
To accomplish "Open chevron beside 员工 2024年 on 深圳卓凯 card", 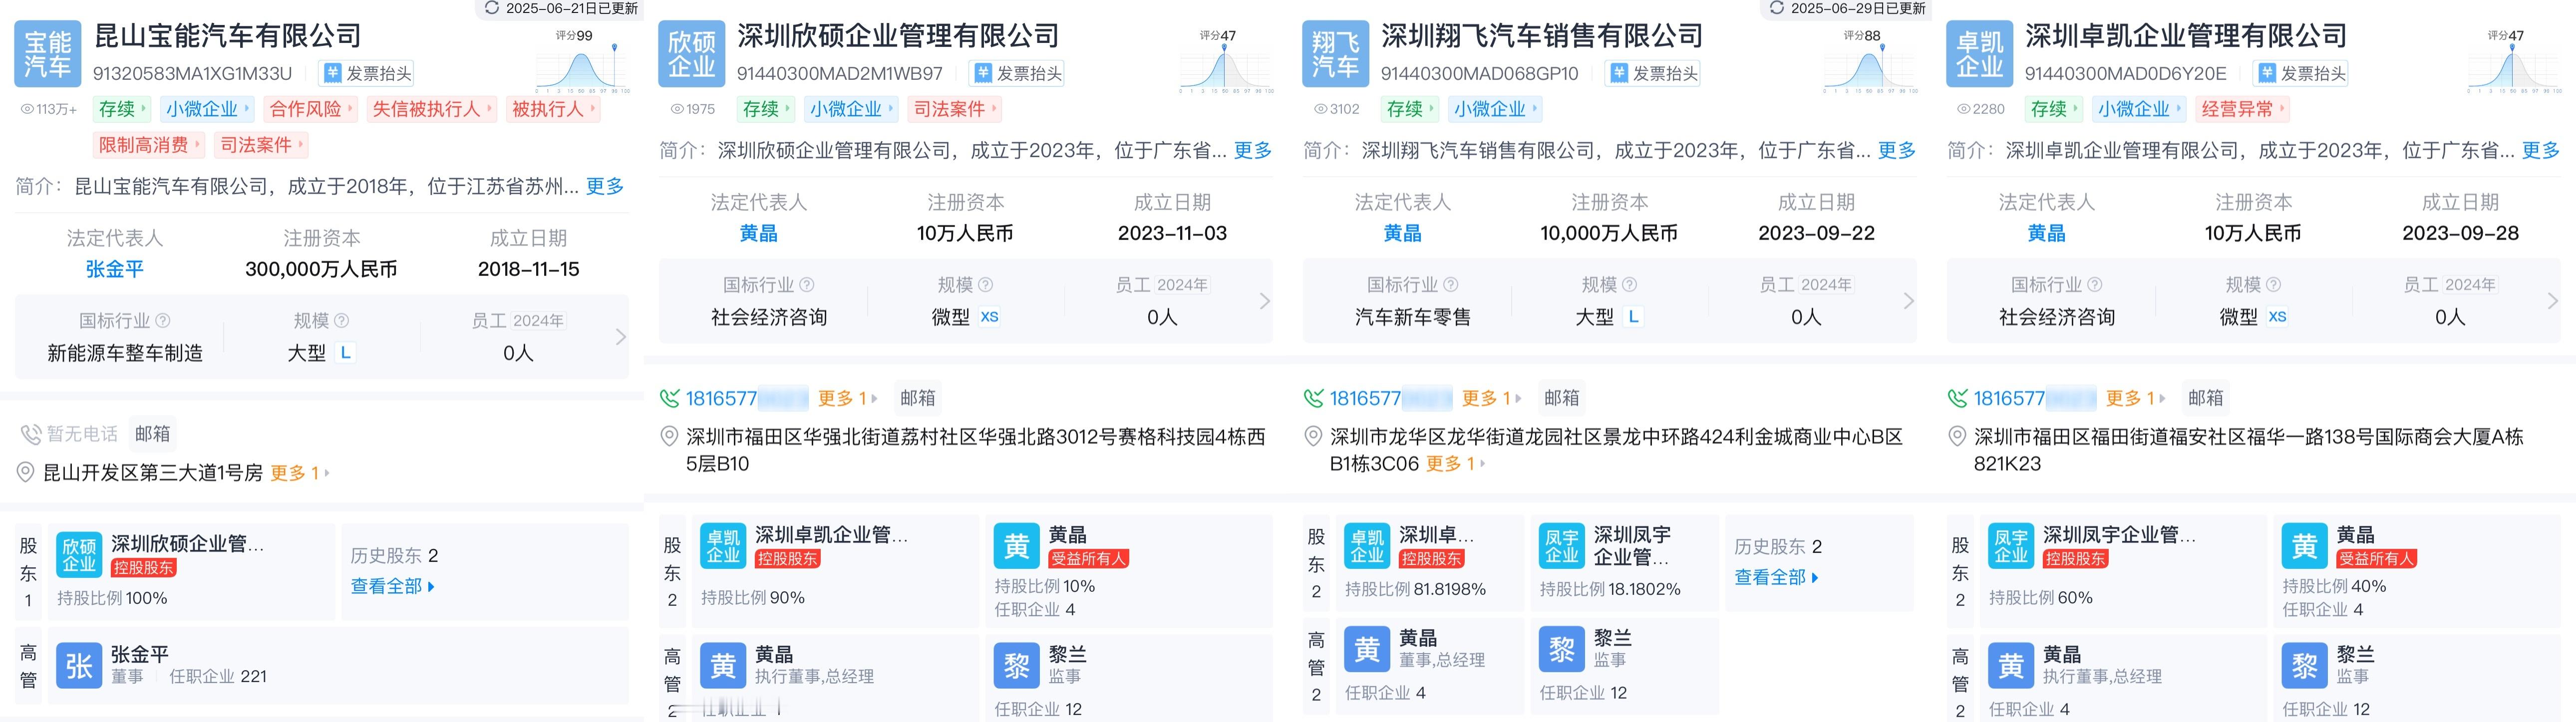I will (2552, 301).
